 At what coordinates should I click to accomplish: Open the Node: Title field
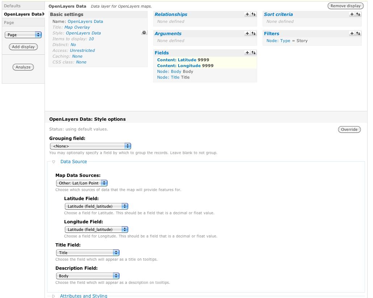168,77
